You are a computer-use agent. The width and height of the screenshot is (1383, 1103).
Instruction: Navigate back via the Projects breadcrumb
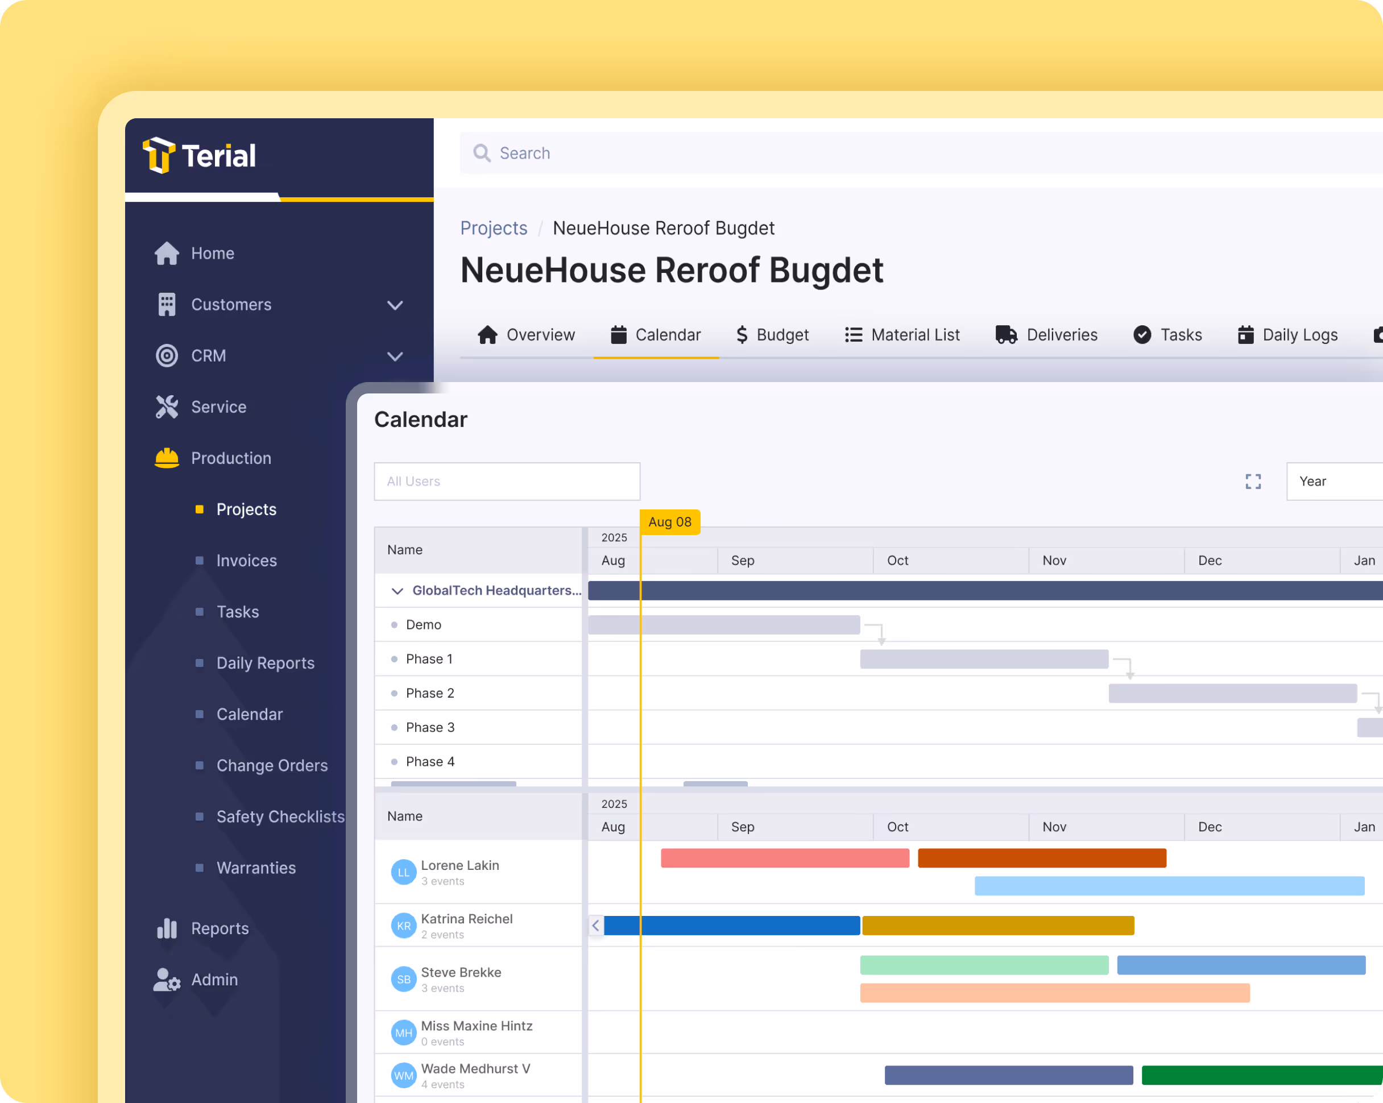click(x=493, y=227)
